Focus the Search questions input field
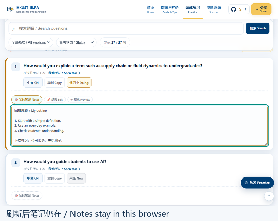 tap(126, 28)
